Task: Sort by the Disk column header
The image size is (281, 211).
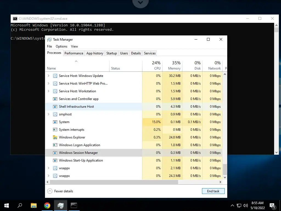Action: point(192,66)
